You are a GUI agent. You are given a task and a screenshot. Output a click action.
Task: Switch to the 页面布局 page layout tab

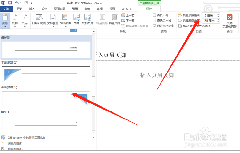click(60, 9)
